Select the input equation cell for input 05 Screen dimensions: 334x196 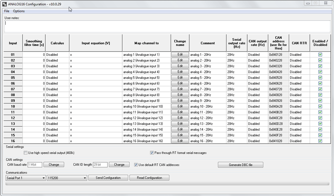click(x=96, y=78)
